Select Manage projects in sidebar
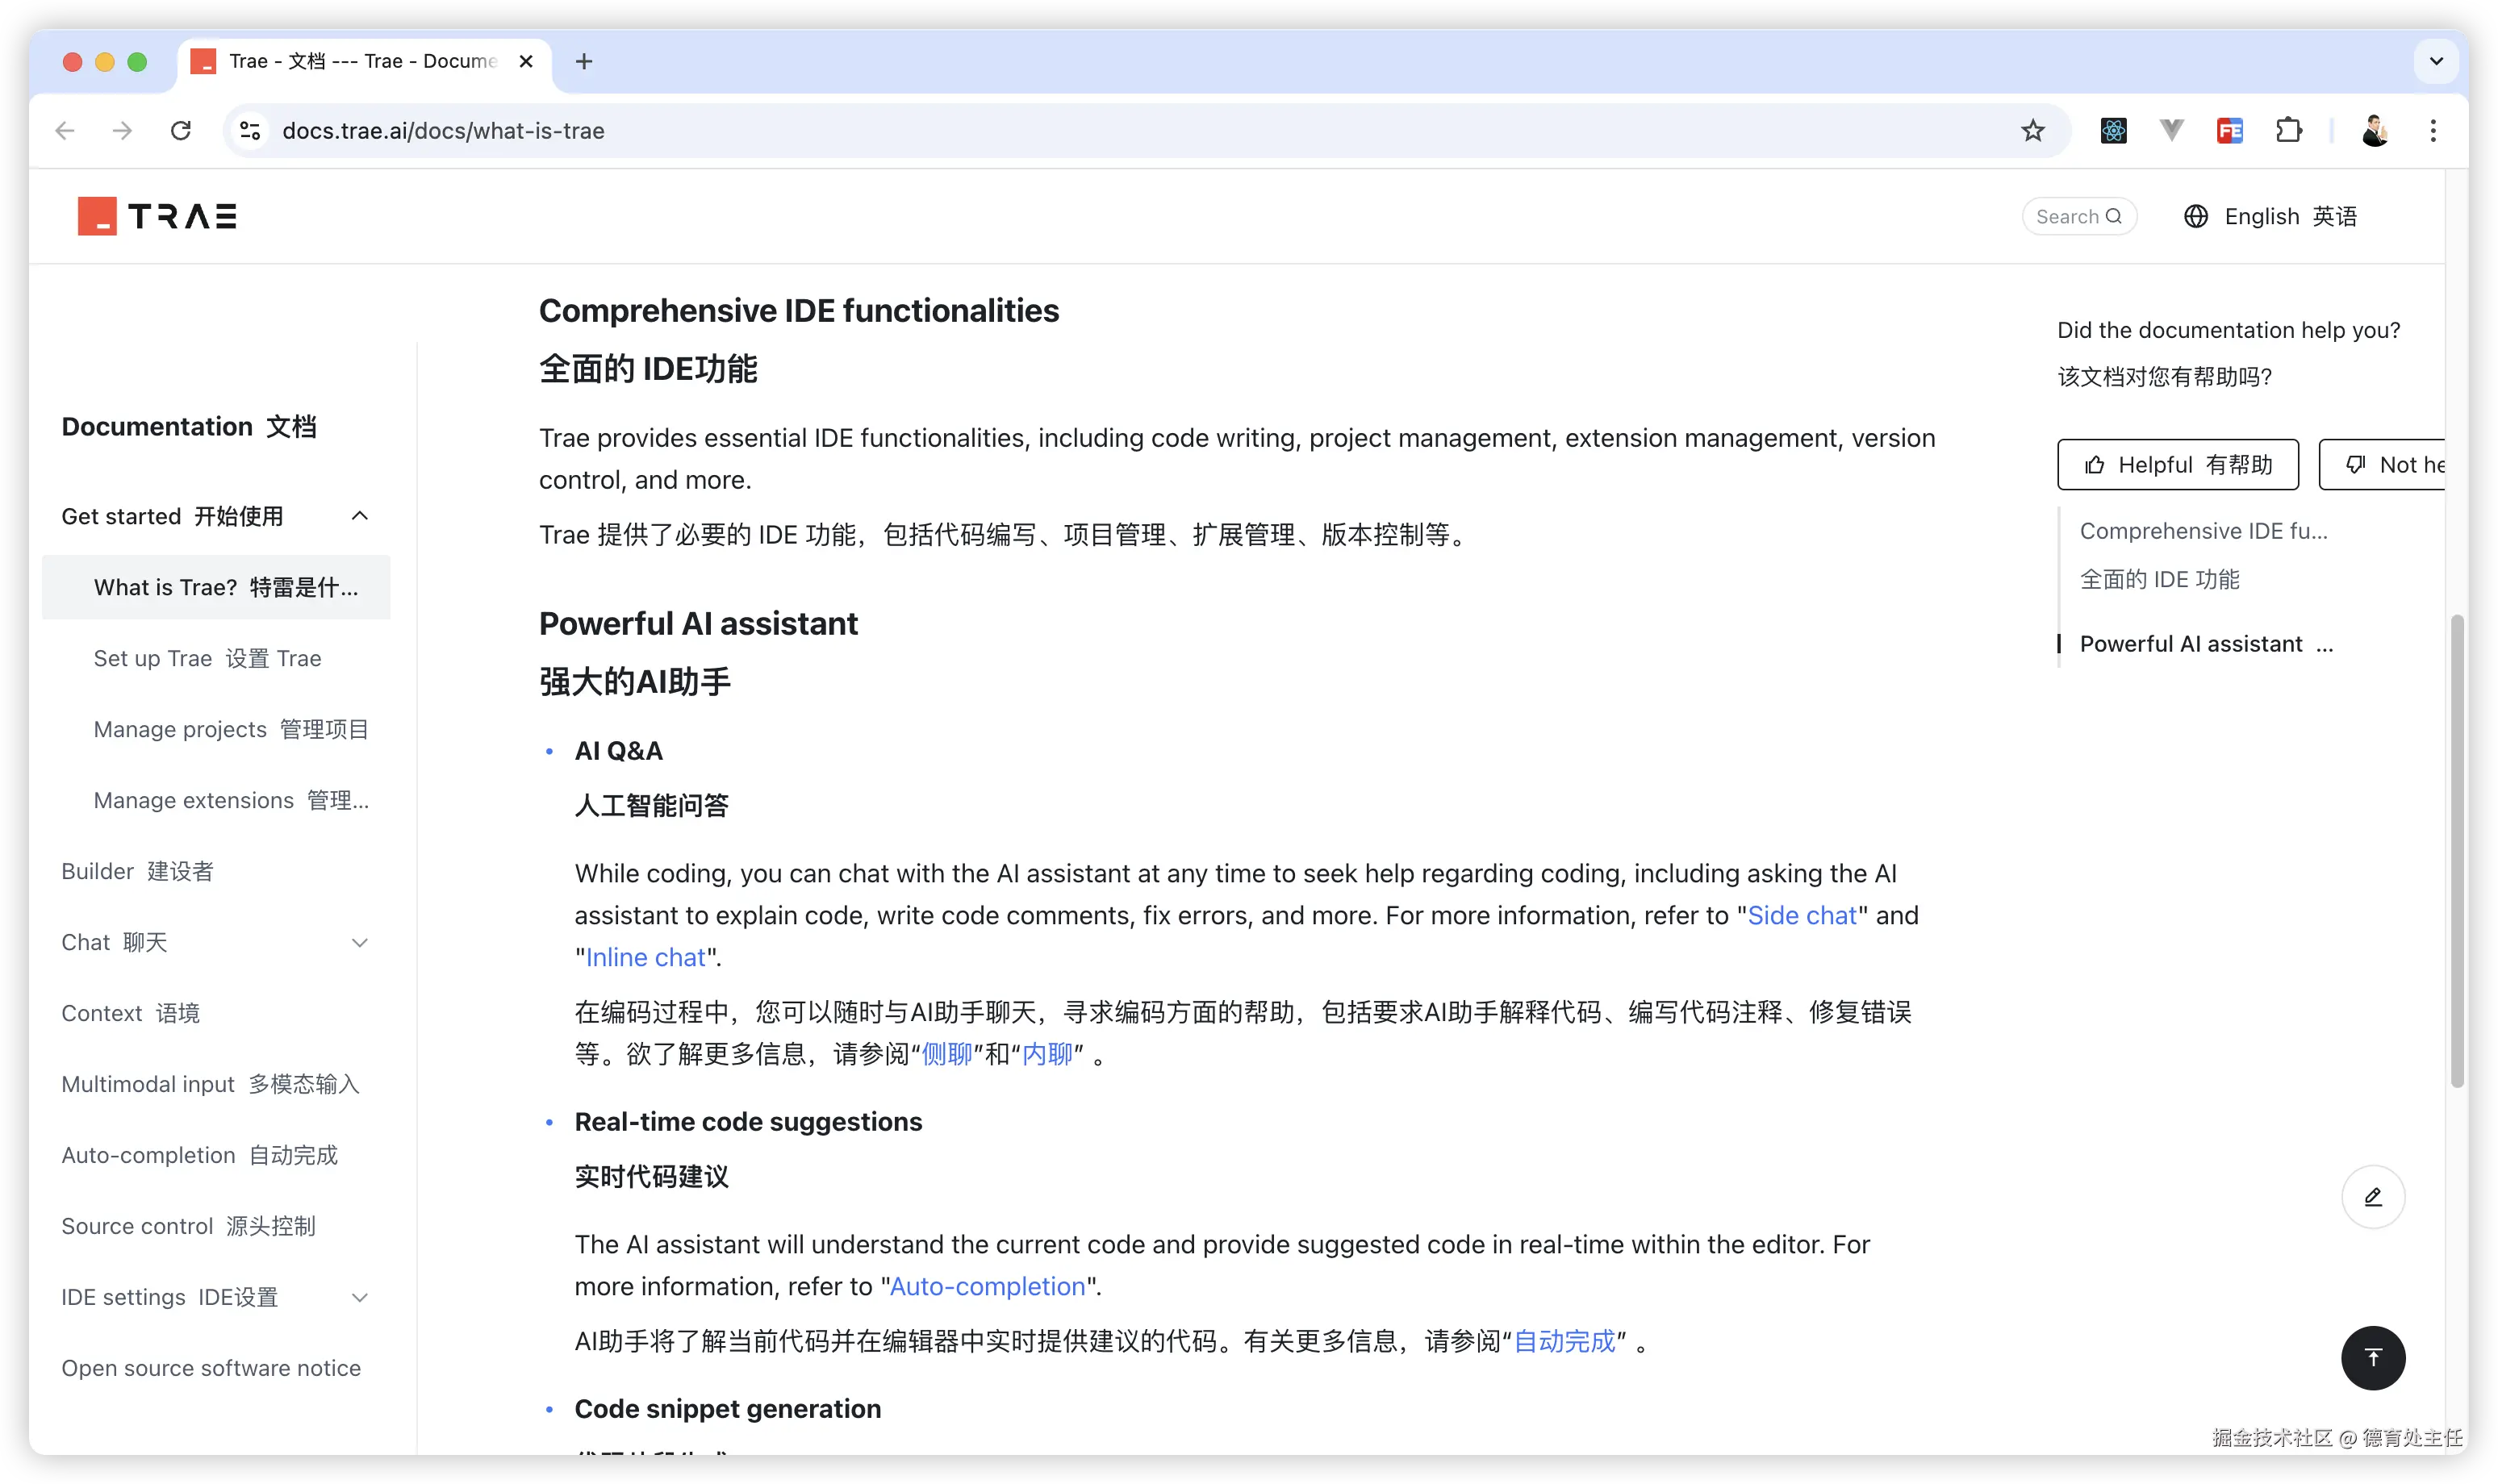The image size is (2498, 1484). pos(231,729)
